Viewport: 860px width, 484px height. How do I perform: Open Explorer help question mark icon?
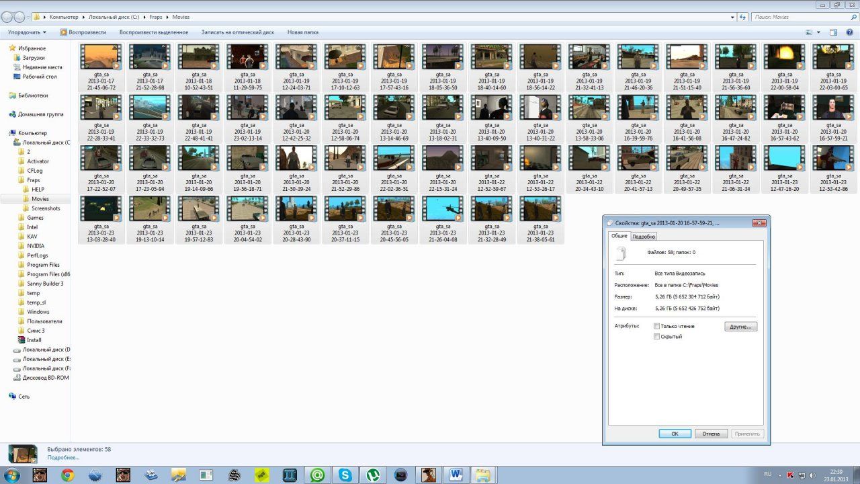pos(851,32)
